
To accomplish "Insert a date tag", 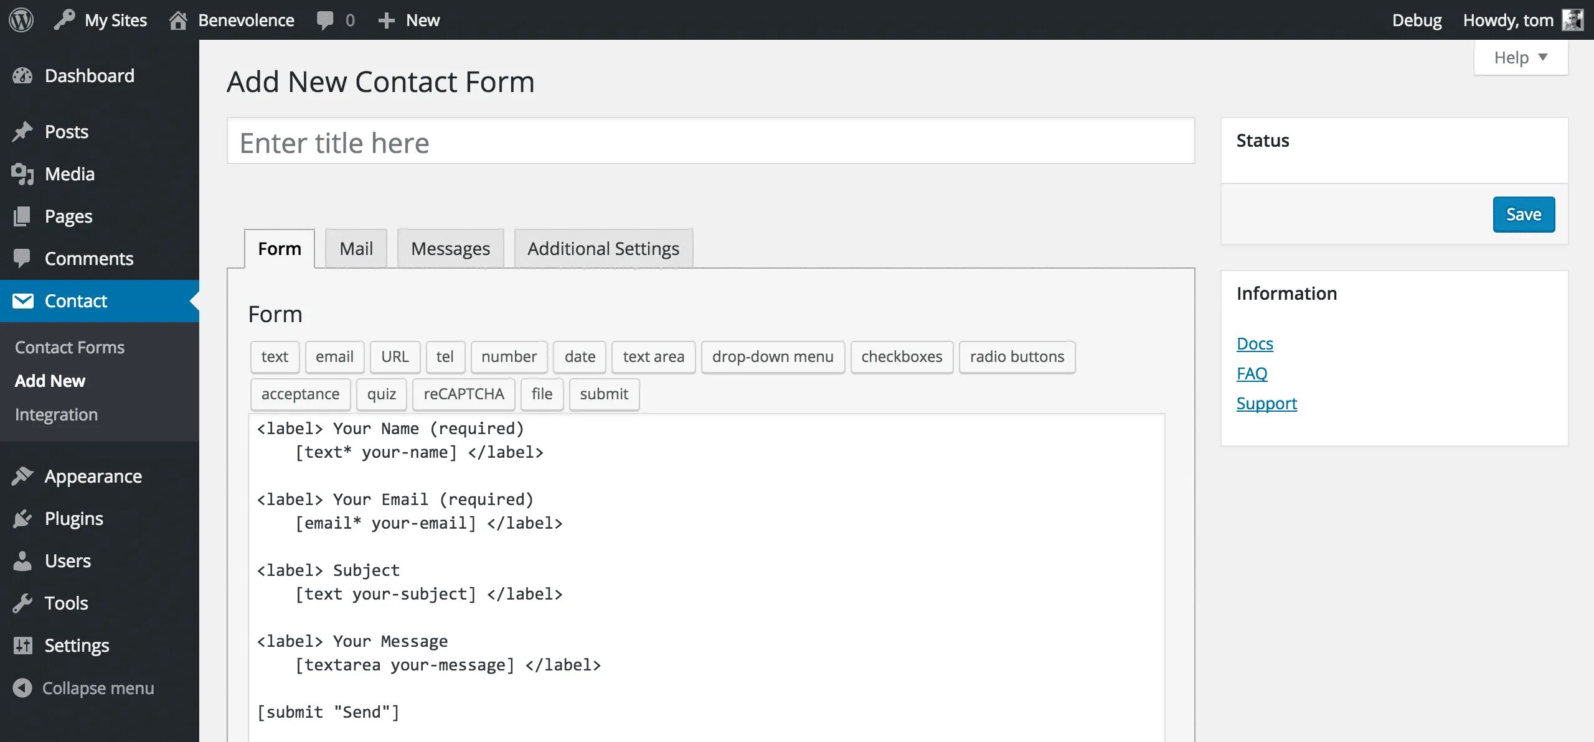I will click(x=580, y=357).
